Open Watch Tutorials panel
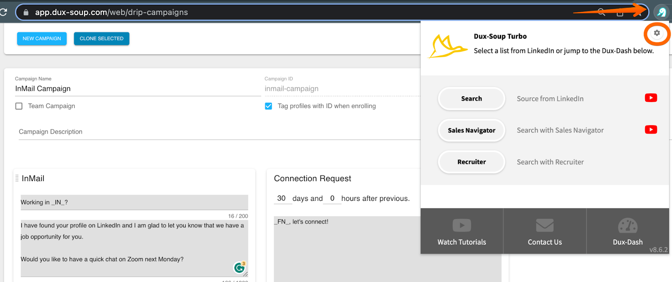Image resolution: width=672 pixels, height=282 pixels. pos(462,231)
